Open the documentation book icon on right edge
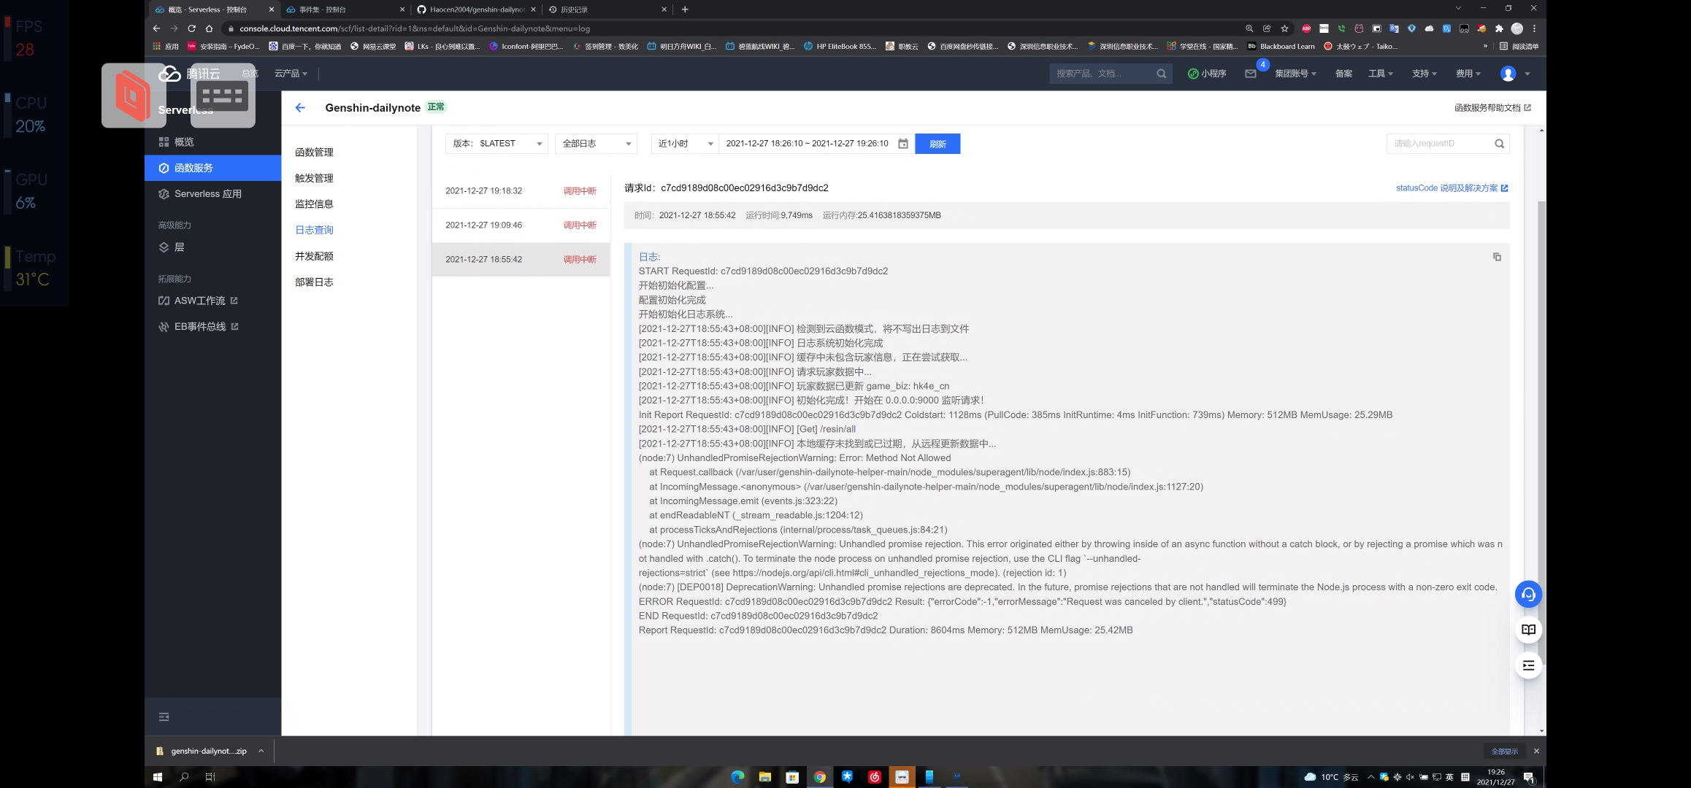The width and height of the screenshot is (1691, 788). pos(1528,630)
